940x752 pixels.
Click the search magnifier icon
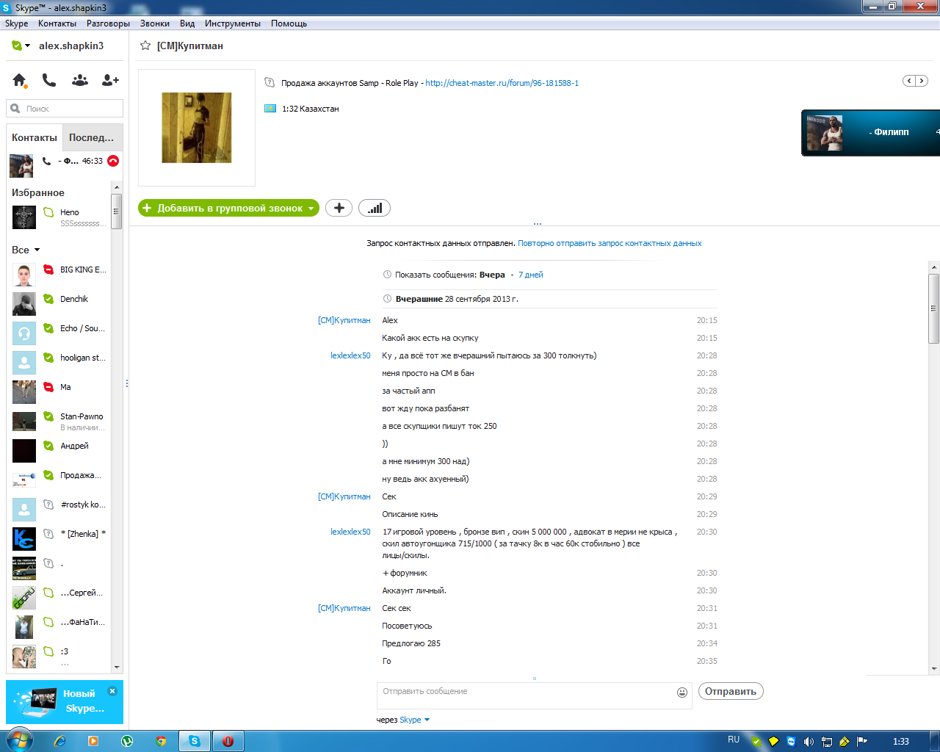(15, 109)
